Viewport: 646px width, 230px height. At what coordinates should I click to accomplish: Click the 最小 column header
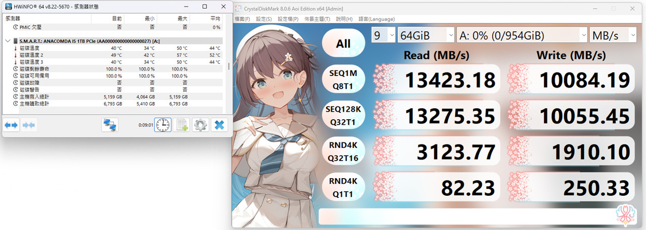tap(140, 18)
